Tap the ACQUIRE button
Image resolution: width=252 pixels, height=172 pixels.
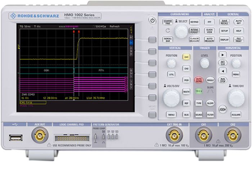(x=236, y=115)
